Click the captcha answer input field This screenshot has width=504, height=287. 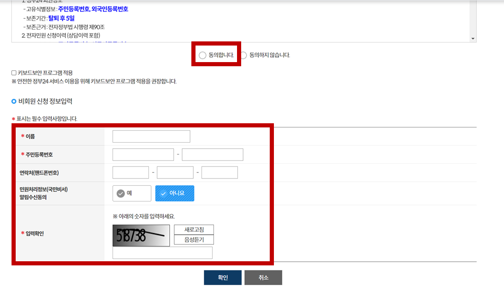pos(162,253)
